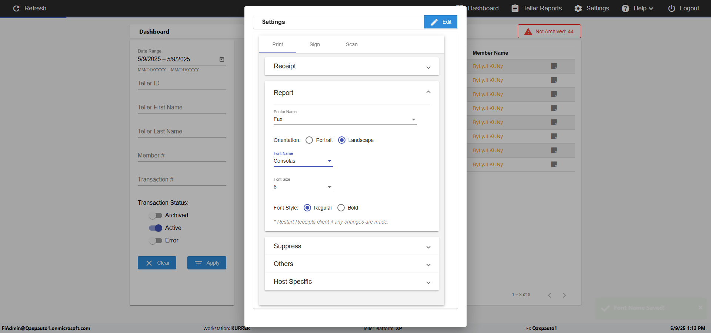The image size is (711, 333).
Task: Open note icon in seventh ByLyJl KUNy row
Action: pyautogui.click(x=554, y=150)
